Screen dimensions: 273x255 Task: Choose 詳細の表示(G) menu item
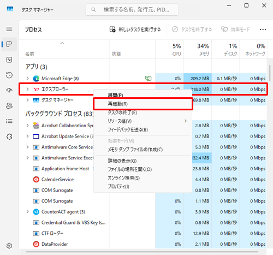pyautogui.click(x=143, y=161)
